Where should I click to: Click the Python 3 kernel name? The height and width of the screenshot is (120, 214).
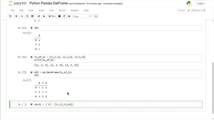[x=197, y=10]
